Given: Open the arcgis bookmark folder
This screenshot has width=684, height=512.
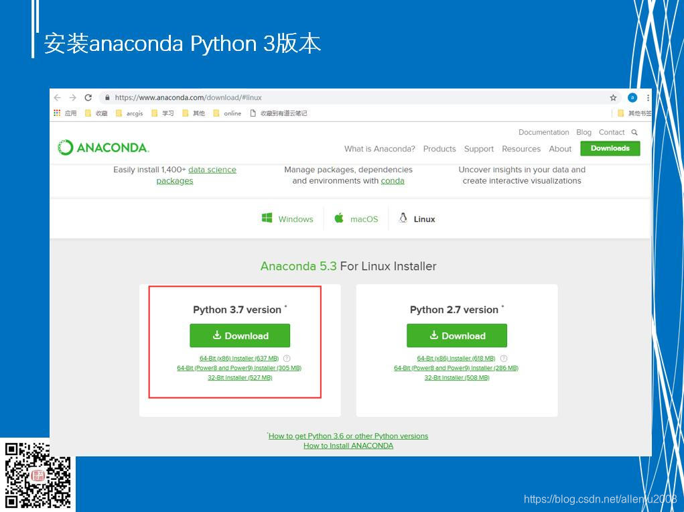Looking at the screenshot, I should tap(129, 113).
